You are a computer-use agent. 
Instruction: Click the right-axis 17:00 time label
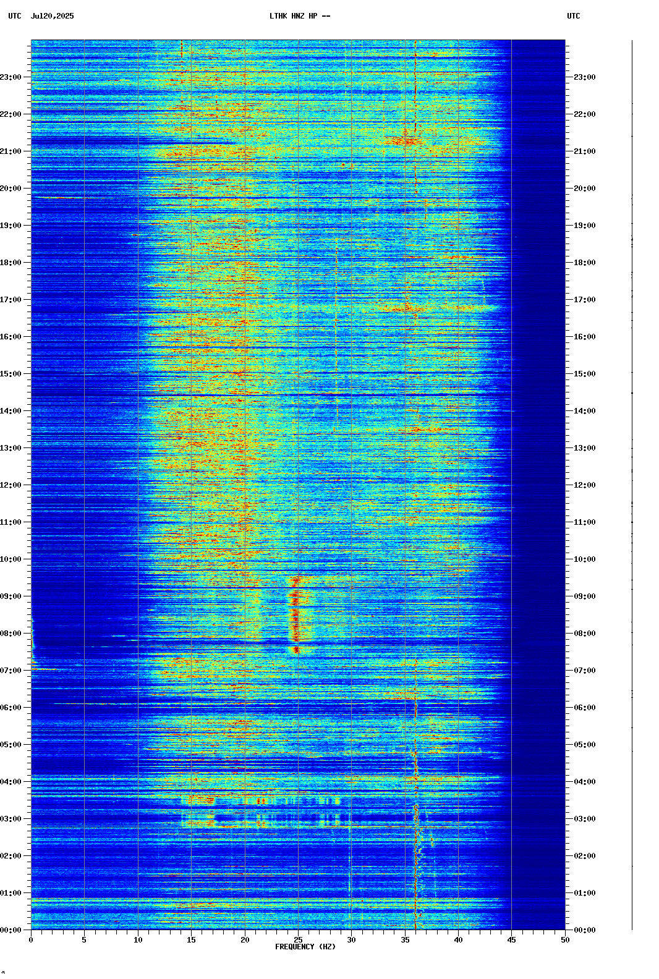tap(585, 300)
